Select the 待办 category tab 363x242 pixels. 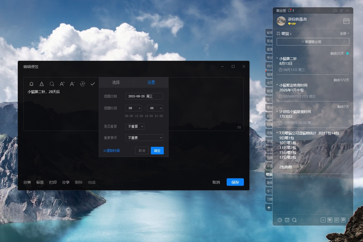[x=269, y=66]
